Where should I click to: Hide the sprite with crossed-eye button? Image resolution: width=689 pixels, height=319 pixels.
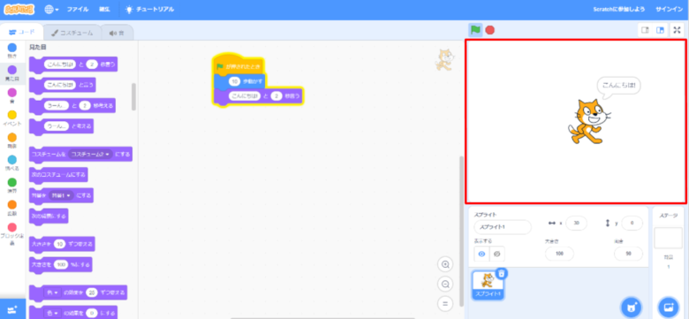(x=497, y=254)
